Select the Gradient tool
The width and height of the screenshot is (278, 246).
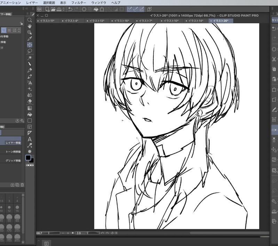click(30, 108)
